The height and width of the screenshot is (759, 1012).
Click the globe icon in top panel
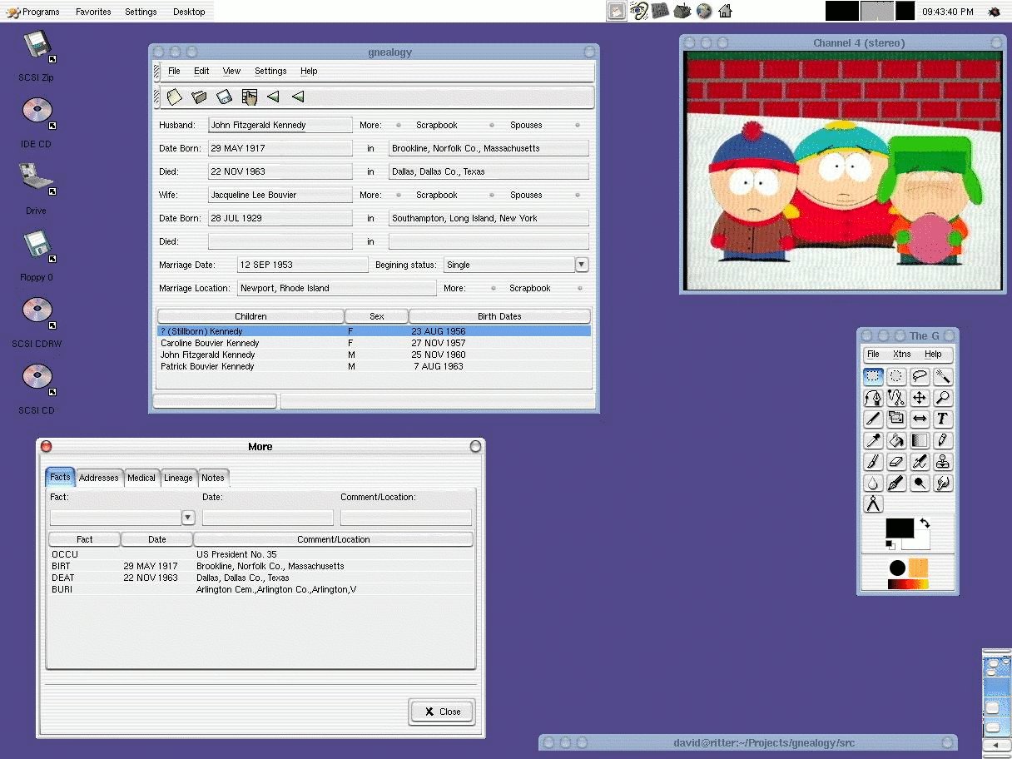(704, 11)
